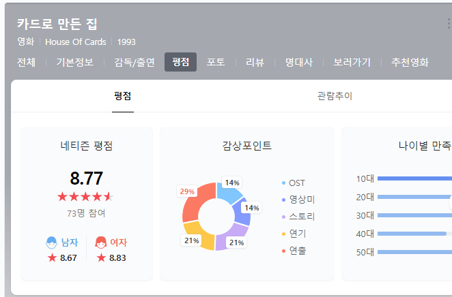
Task: Click the 감상포인트 heading
Action: point(247,146)
